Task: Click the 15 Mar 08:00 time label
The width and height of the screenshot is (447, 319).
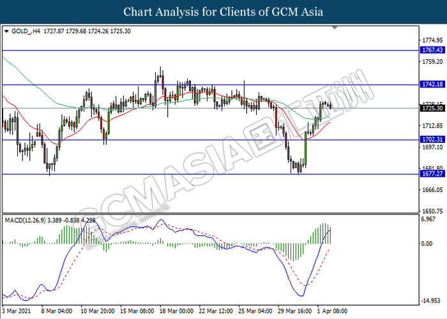Action: click(x=137, y=311)
